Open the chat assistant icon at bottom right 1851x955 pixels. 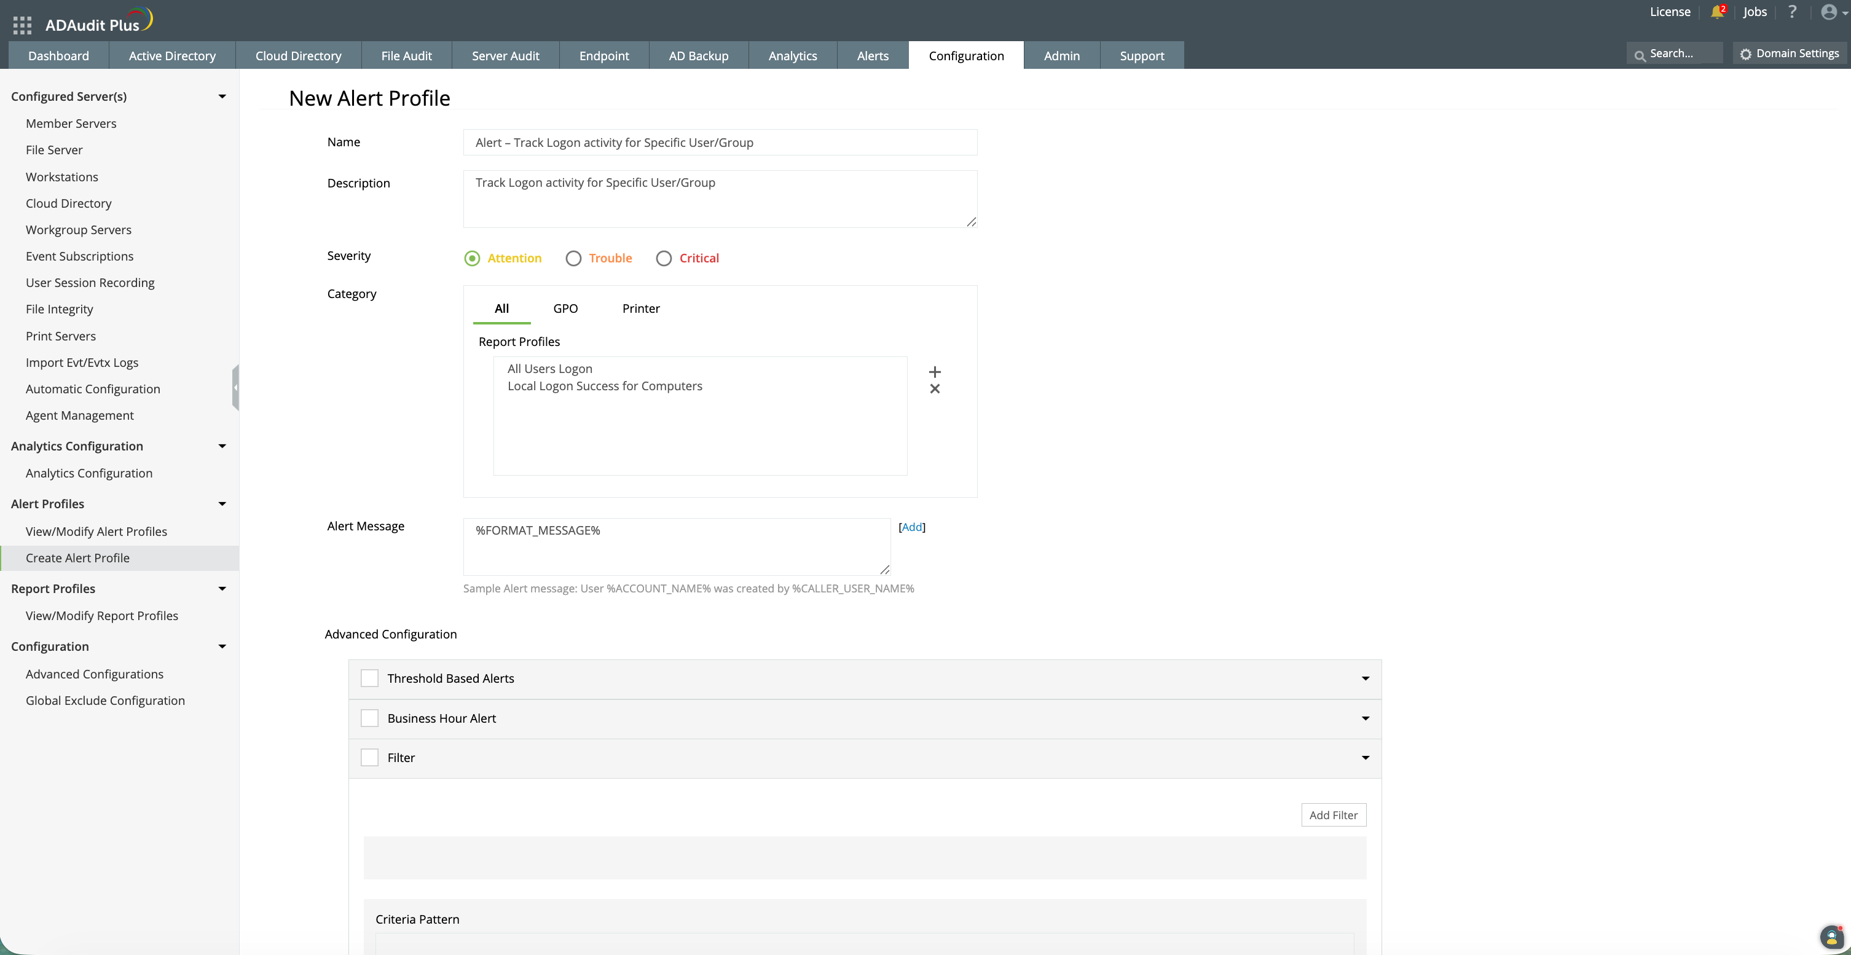[1831, 937]
